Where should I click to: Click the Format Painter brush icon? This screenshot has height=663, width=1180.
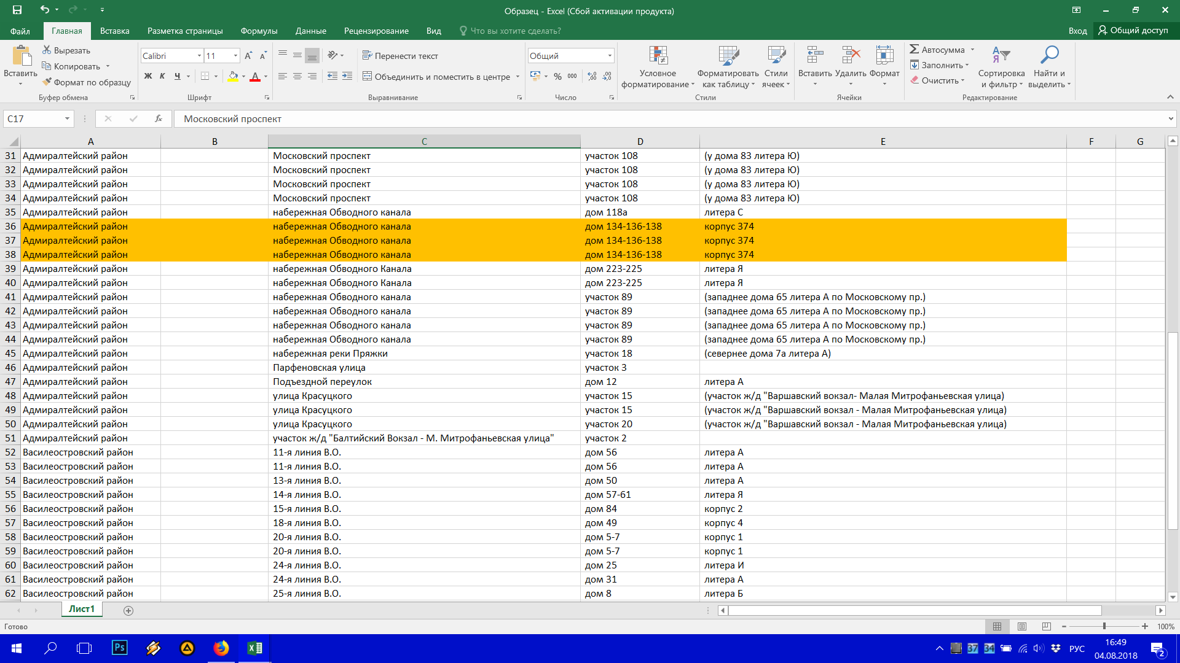(x=47, y=82)
